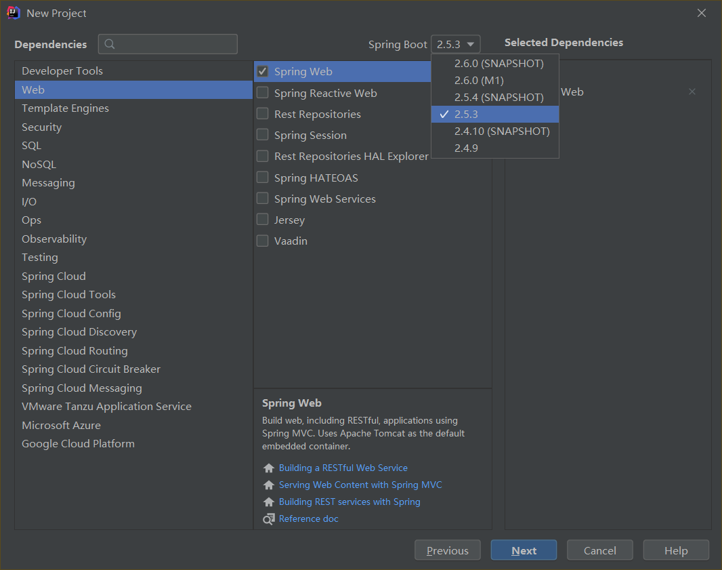Check the Jersey dependency checkbox
This screenshot has height=570, width=722.
click(263, 220)
